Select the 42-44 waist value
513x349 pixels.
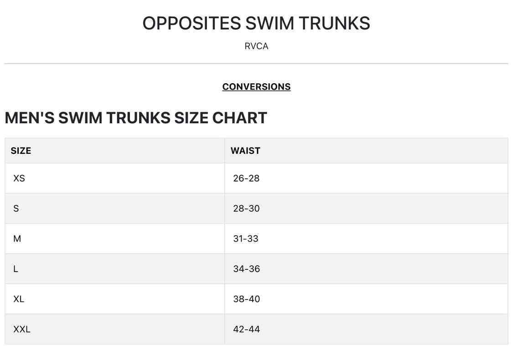pyautogui.click(x=246, y=329)
